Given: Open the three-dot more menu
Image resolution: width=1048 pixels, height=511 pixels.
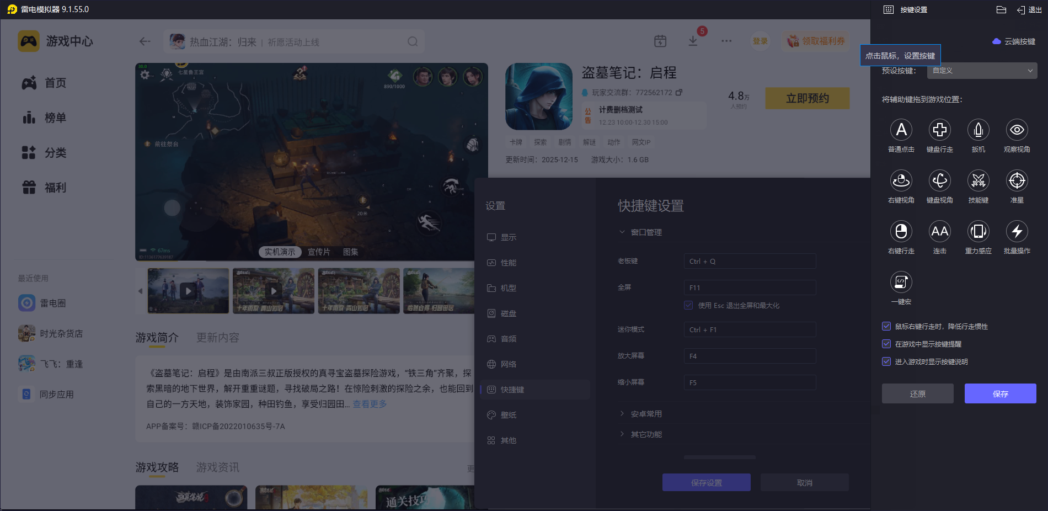Looking at the screenshot, I should pos(726,41).
